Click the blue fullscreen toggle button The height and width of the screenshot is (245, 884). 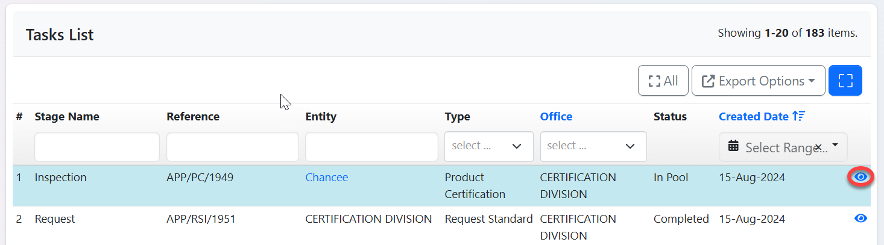pos(845,81)
